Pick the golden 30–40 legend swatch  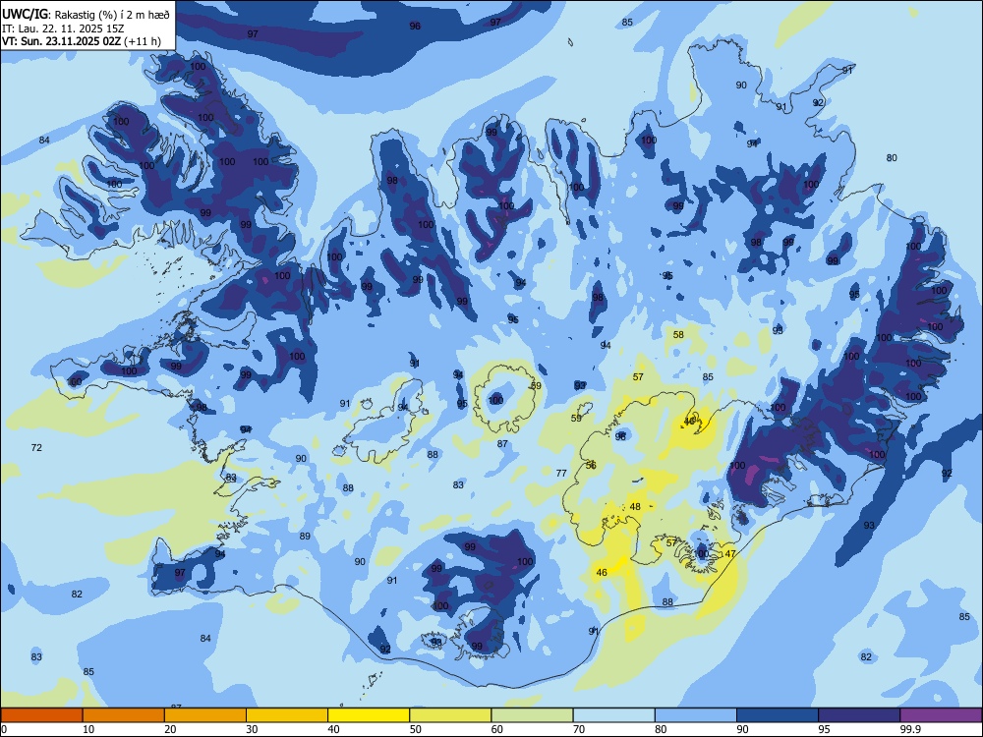287,715
